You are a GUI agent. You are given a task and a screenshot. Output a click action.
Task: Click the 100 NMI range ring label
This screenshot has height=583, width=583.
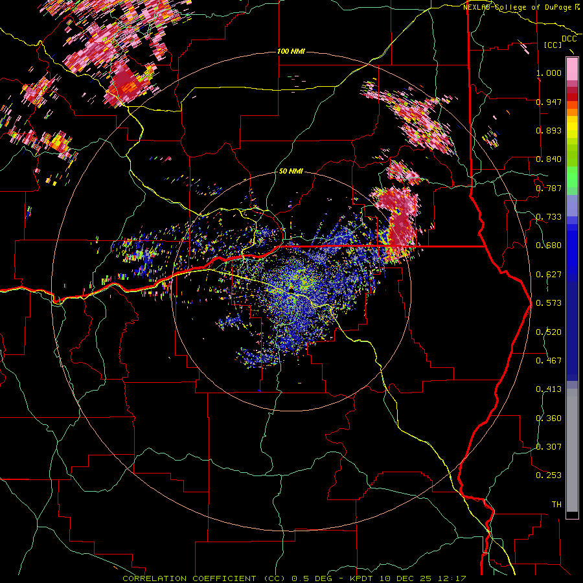pos(291,51)
